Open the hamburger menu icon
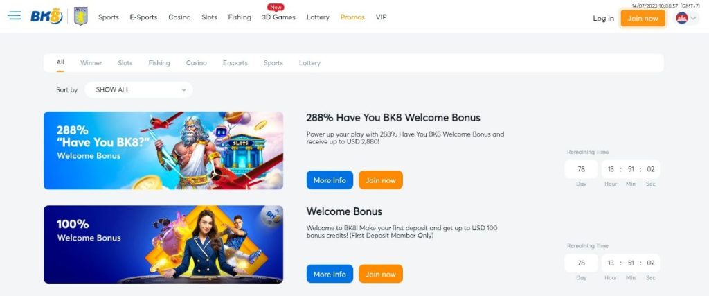The width and height of the screenshot is (709, 296). click(15, 16)
